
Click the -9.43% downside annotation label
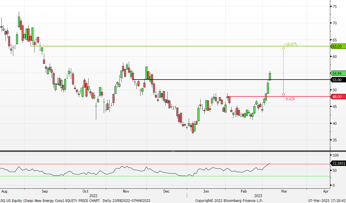[x=289, y=99]
